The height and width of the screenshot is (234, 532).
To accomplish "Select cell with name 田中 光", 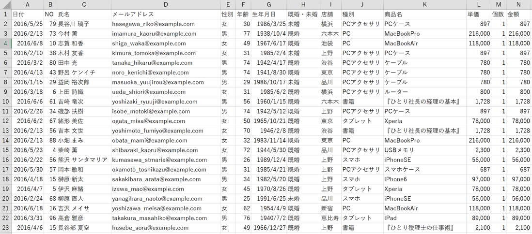I will [x=84, y=63].
